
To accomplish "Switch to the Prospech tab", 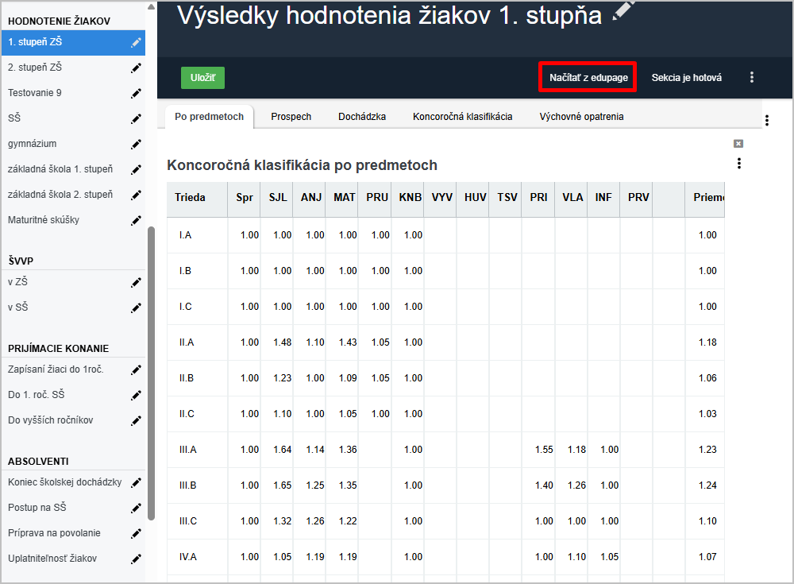I will pos(291,117).
